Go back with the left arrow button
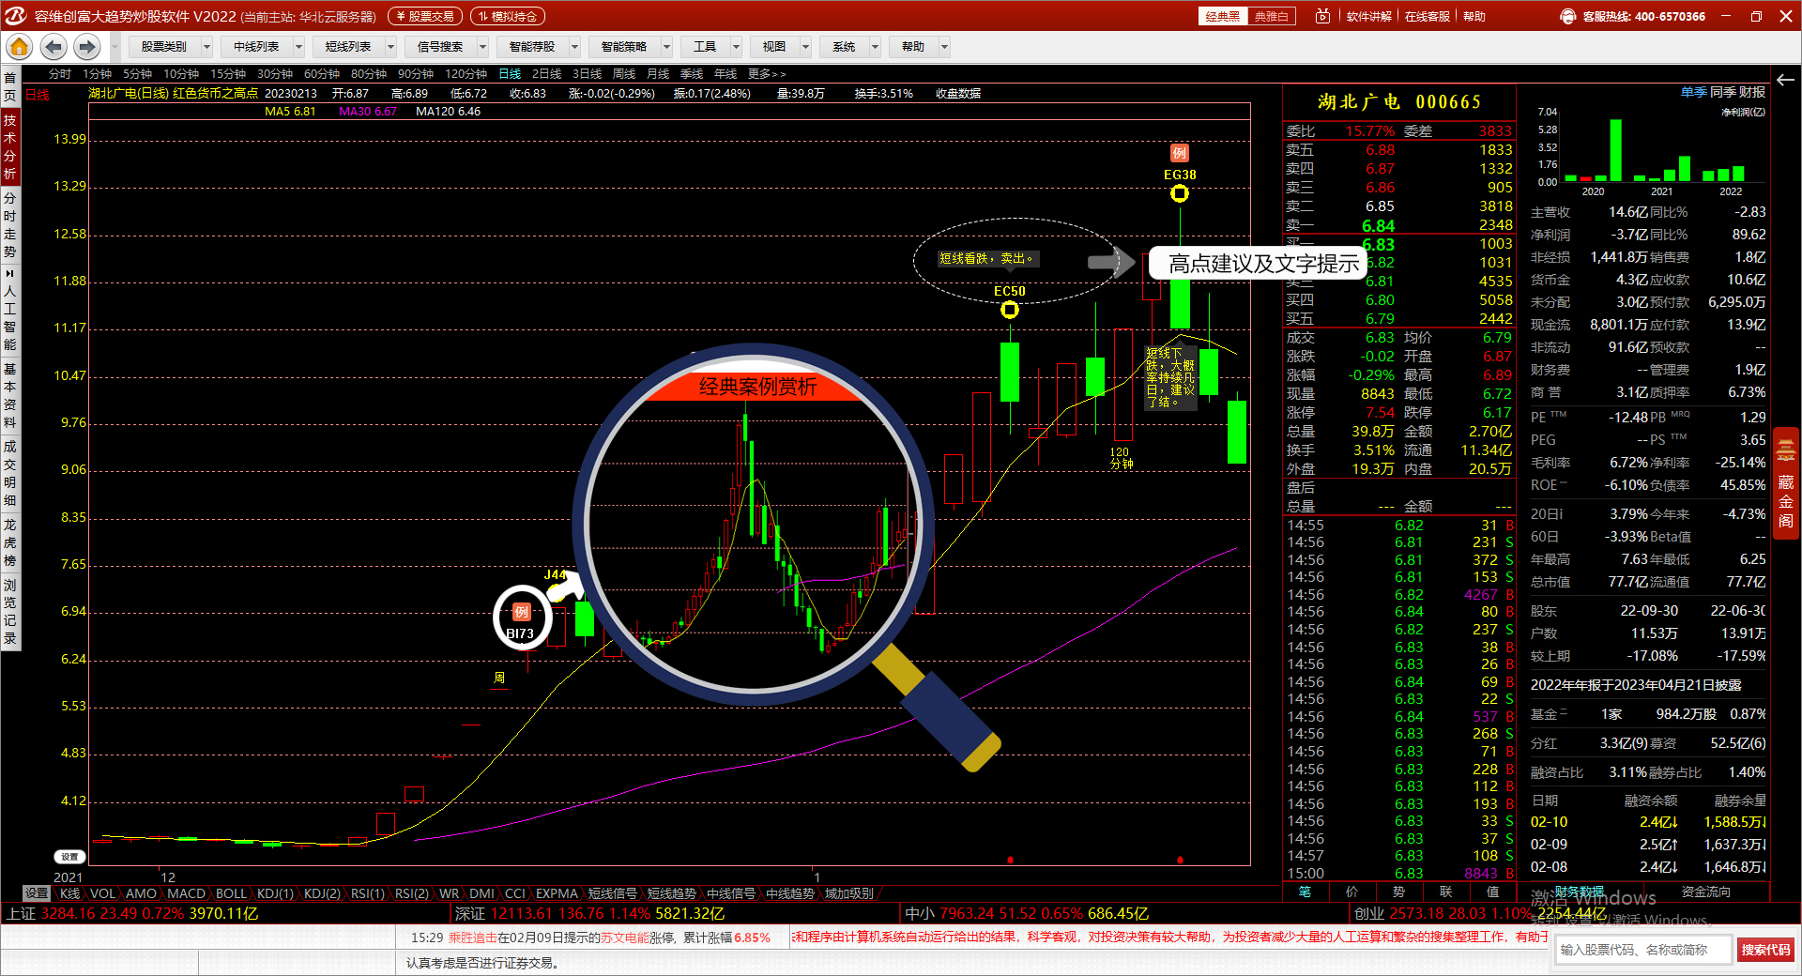Viewport: 1802px width, 976px height. click(x=53, y=47)
